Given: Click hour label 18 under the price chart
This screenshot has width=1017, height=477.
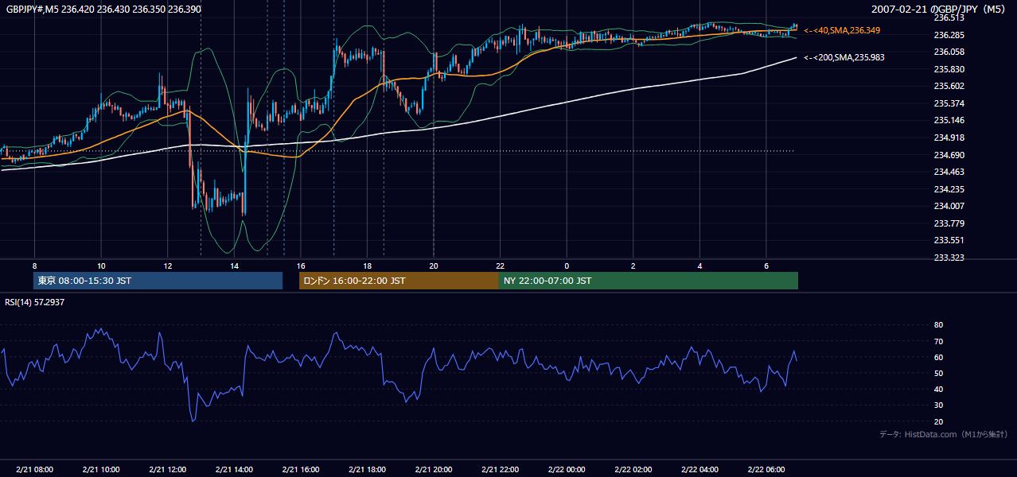Looking at the screenshot, I should click(x=367, y=266).
